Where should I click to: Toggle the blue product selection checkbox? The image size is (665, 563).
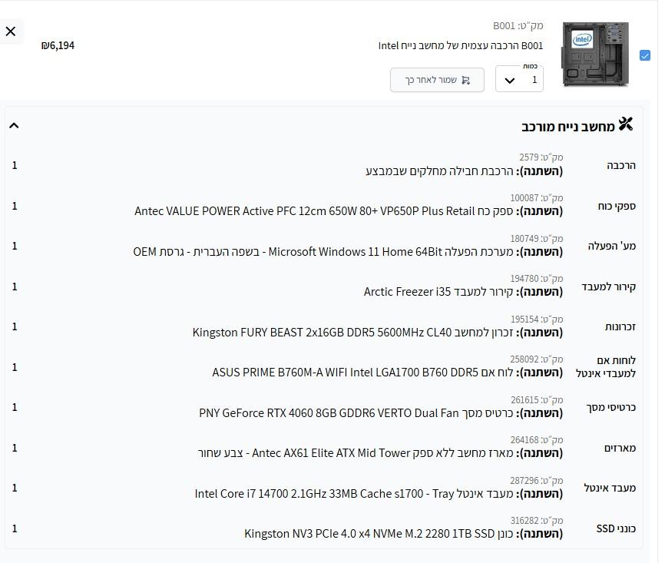click(x=644, y=55)
